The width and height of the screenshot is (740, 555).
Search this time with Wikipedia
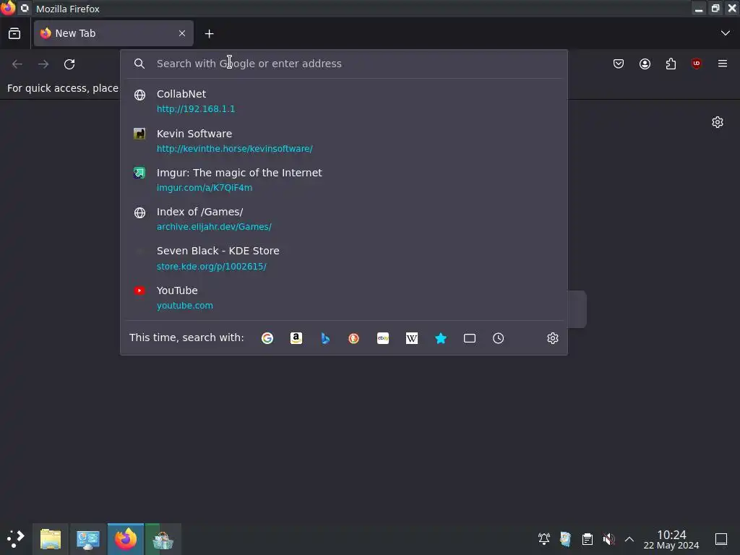click(411, 338)
